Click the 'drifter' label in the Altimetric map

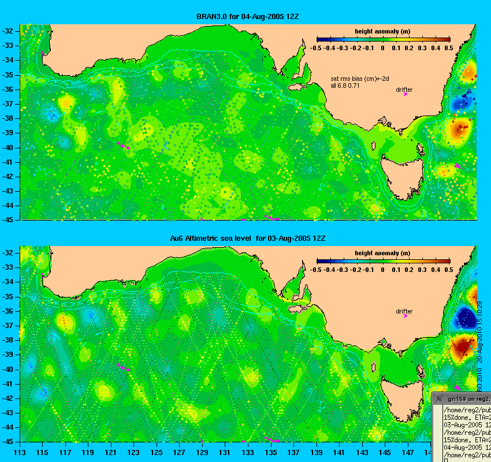pyautogui.click(x=404, y=311)
